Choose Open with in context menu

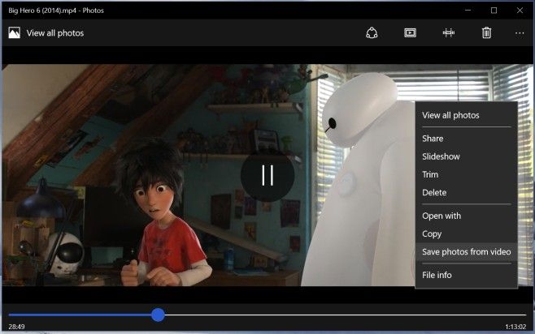click(441, 216)
